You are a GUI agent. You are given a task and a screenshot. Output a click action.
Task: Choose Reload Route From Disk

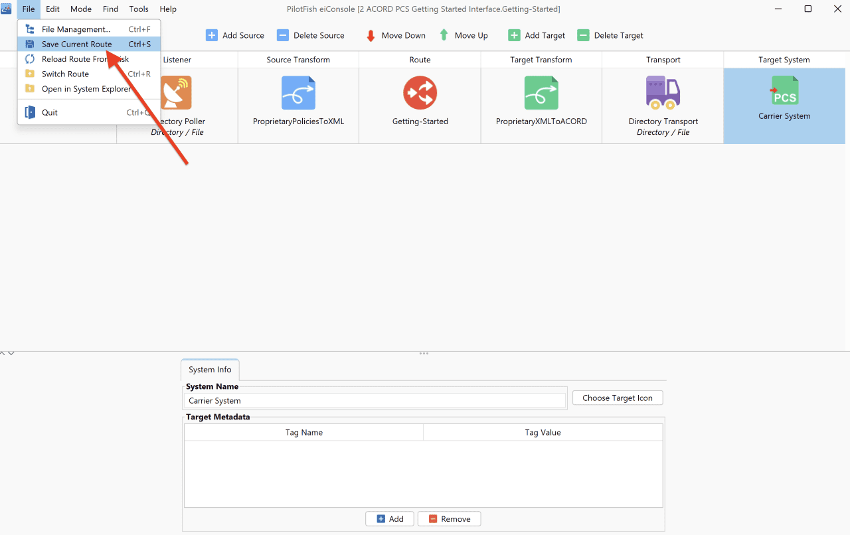click(x=89, y=59)
